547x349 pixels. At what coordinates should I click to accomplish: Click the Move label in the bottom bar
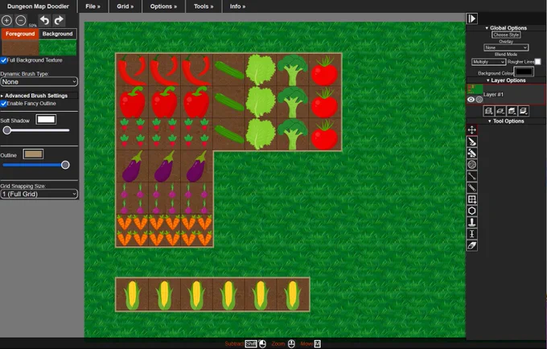click(306, 343)
